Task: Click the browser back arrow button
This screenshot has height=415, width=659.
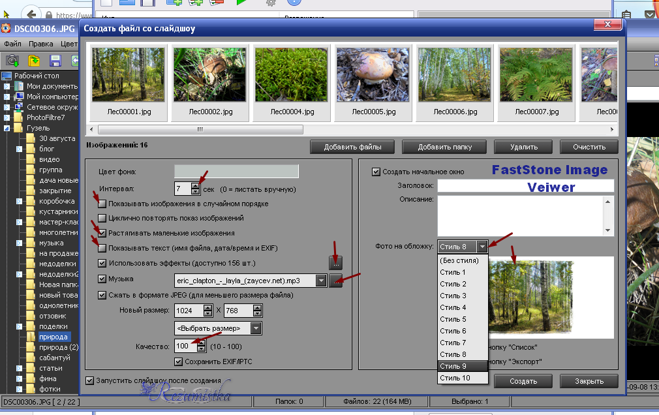Action: pos(31,14)
